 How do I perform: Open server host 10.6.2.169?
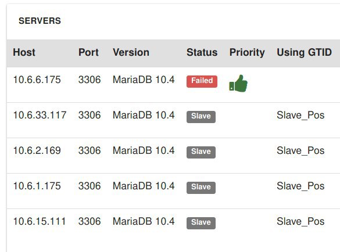pyautogui.click(x=37, y=150)
